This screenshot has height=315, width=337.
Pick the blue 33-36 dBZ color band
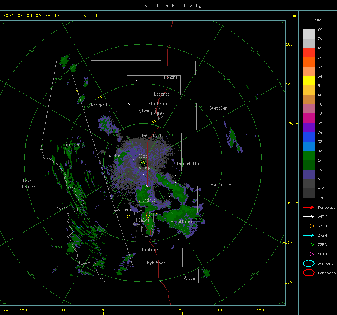coord(309,137)
